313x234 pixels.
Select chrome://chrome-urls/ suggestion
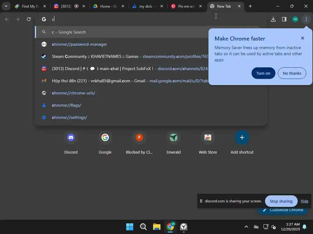(x=151, y=93)
